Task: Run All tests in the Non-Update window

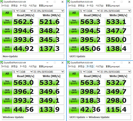Action: (x=7, y=13)
